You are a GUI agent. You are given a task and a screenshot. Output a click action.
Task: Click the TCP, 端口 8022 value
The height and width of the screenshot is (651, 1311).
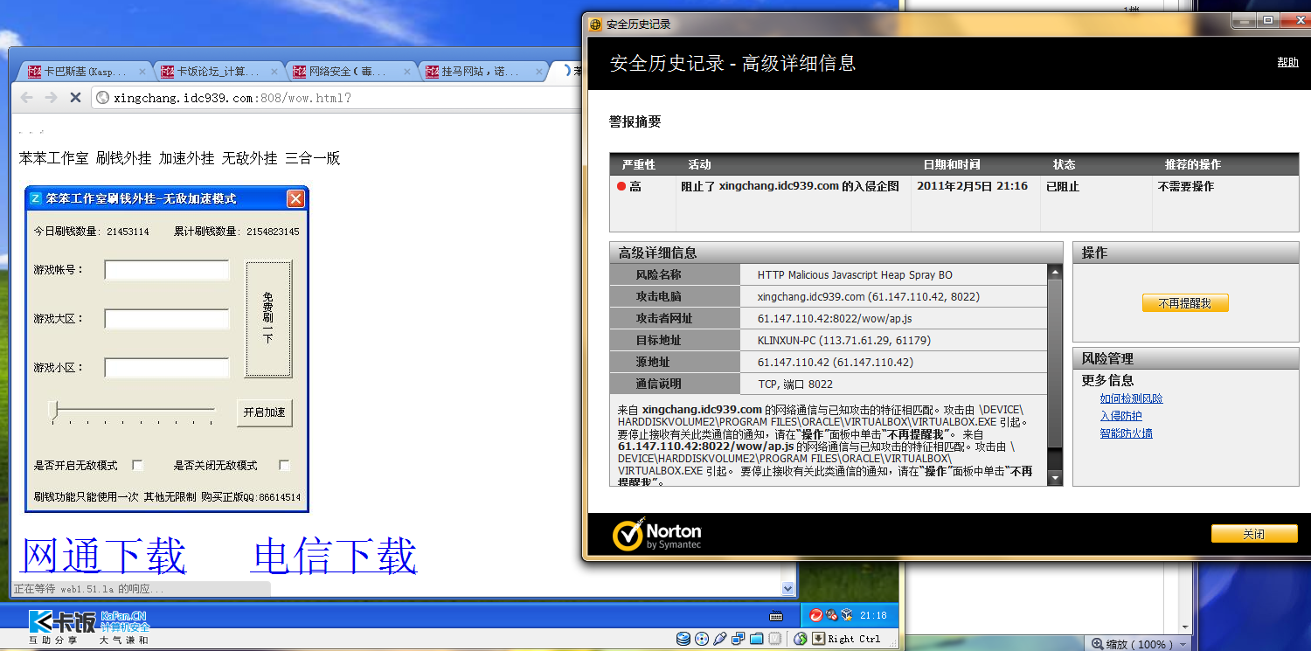pos(794,384)
